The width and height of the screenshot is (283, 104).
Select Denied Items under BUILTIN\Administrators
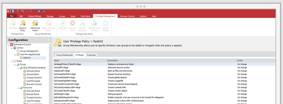click(x=31, y=74)
